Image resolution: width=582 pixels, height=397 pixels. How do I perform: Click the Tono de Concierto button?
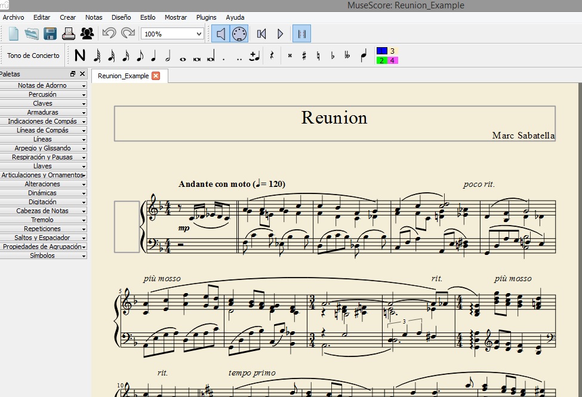pyautogui.click(x=33, y=55)
